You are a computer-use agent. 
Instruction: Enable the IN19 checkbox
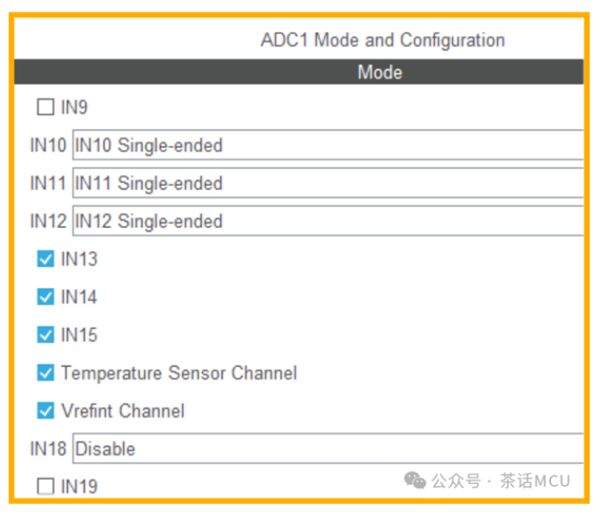point(46,487)
